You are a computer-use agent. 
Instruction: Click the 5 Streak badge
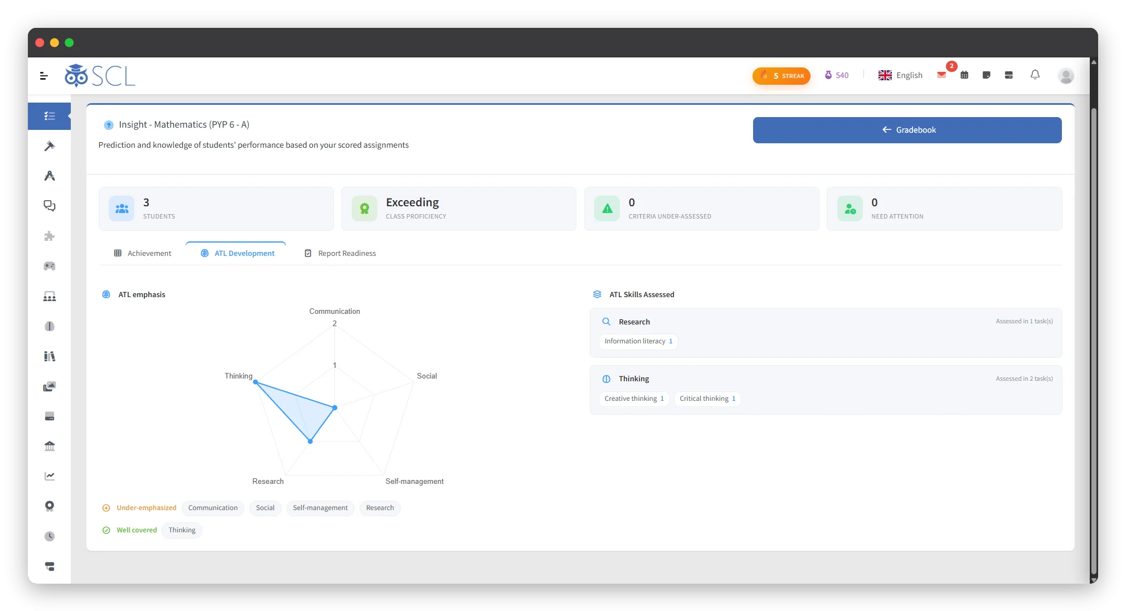(x=782, y=76)
